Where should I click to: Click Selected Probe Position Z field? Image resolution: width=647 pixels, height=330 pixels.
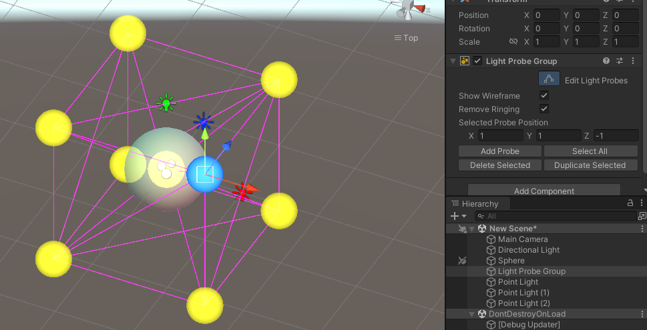[x=616, y=135]
